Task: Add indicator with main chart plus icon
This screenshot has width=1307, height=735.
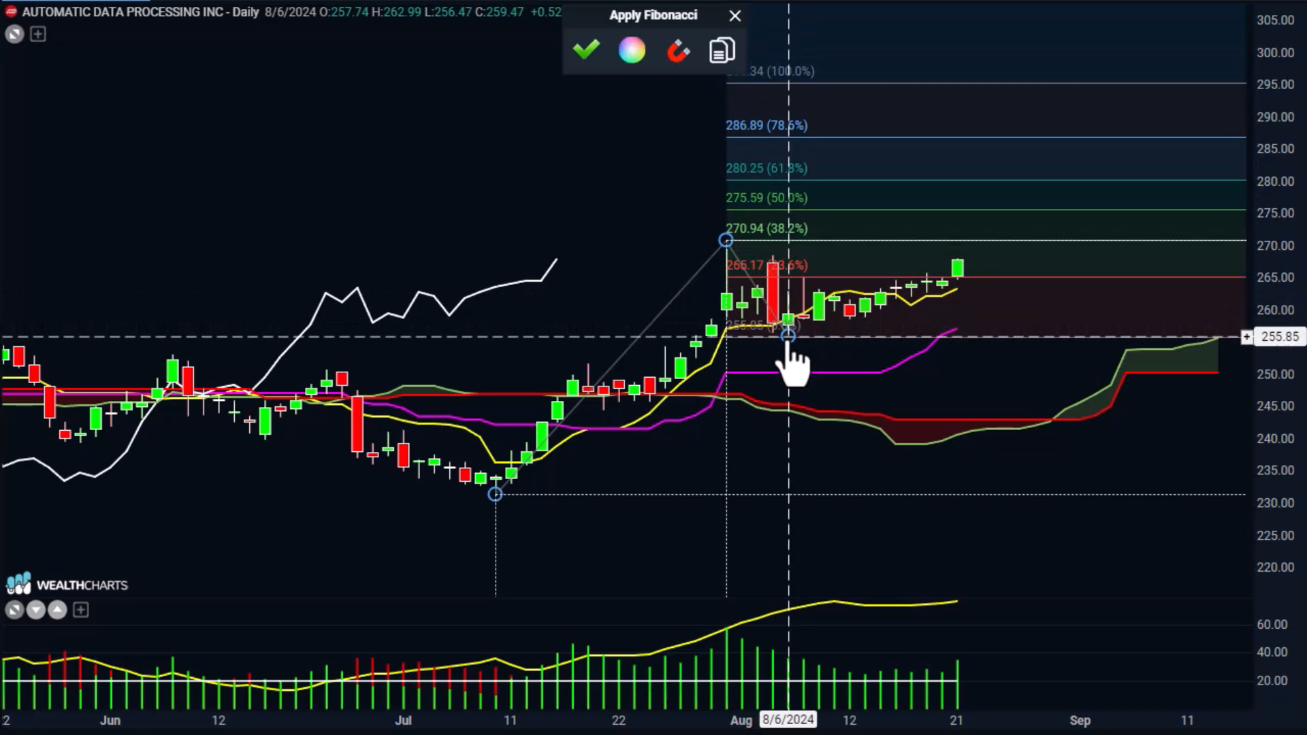Action: 38,34
